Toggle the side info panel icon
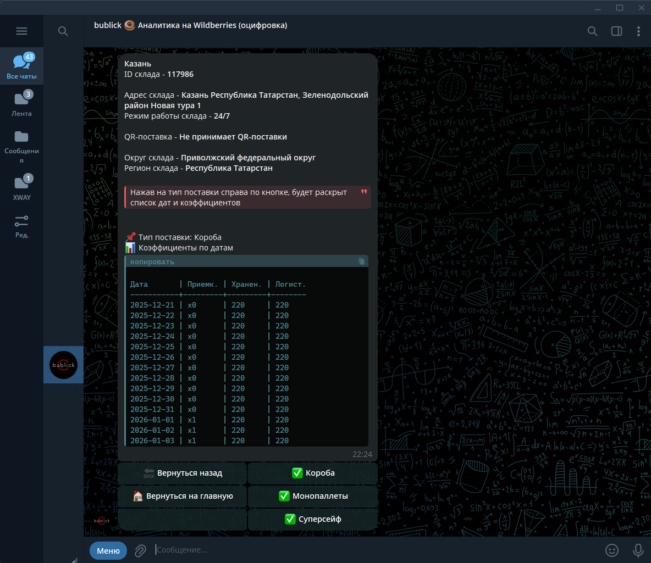651x563 pixels. click(616, 31)
